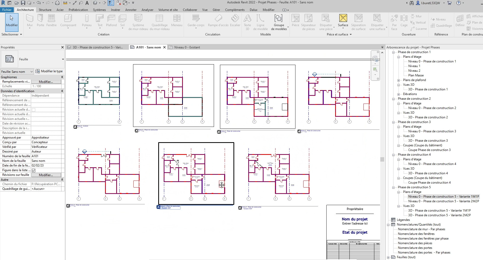Select the Garde-corps railing tool
Viewport: 483px width, 260px height.
pos(196,20)
